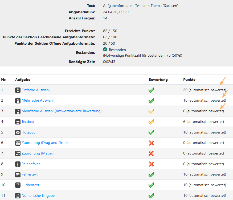Click the Lückentext question type icon
233x200 pixels.
18,185
